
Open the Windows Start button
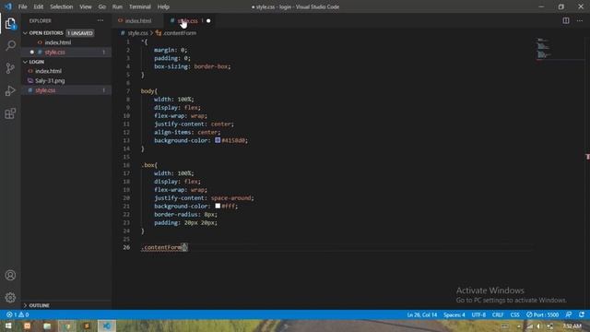tap(8, 326)
